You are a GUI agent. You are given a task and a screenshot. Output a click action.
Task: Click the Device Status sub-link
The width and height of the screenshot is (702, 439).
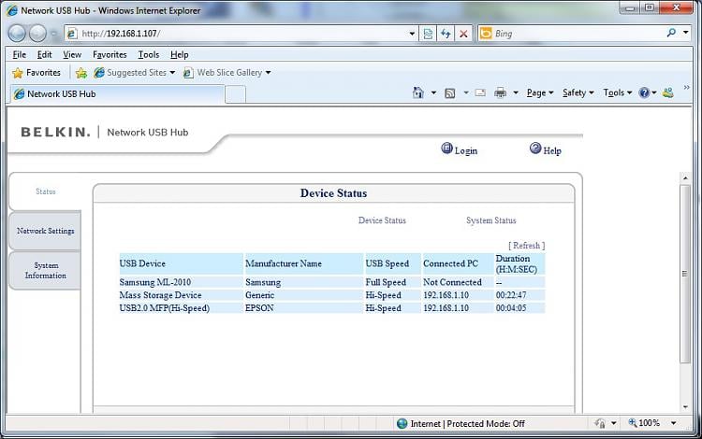pos(382,220)
